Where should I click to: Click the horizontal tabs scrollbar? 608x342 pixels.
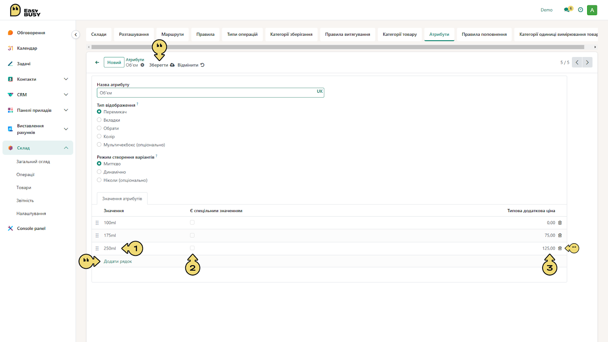(x=338, y=47)
